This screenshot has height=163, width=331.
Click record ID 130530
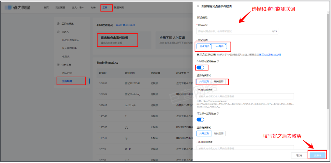pos(103,127)
